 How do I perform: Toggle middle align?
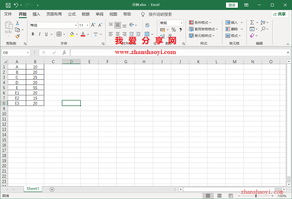(118, 25)
